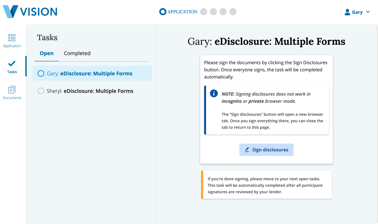The width and height of the screenshot is (378, 224).
Task: Switch to the Completed tab
Action: (x=77, y=53)
